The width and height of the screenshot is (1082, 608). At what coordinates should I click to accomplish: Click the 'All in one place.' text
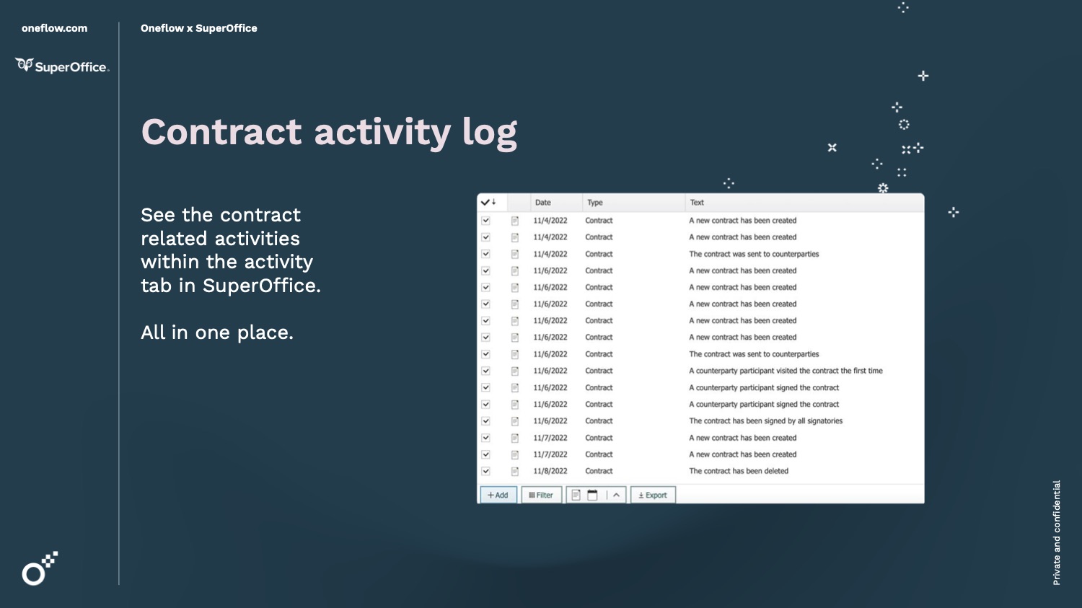(x=217, y=332)
